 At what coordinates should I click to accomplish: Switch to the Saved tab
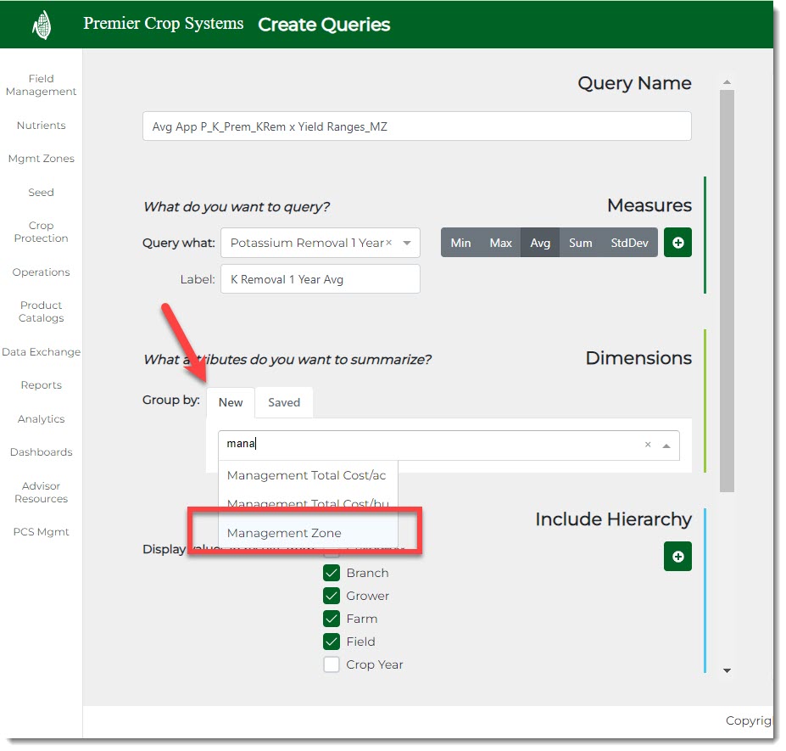tap(284, 402)
